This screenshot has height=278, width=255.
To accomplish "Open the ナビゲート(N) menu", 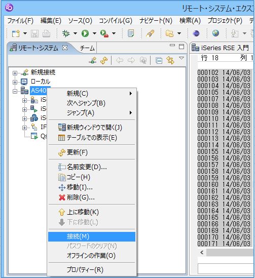I will (x=156, y=21).
